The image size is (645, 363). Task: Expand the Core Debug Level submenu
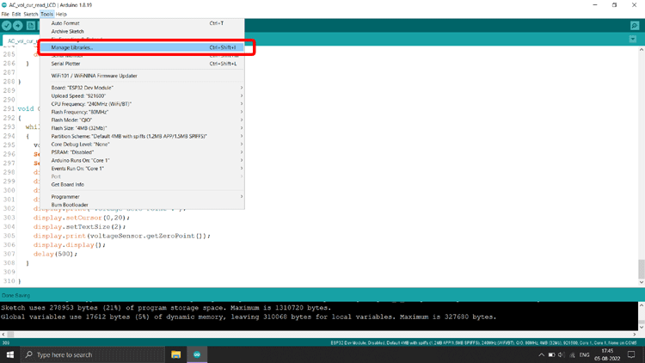pyautogui.click(x=142, y=145)
